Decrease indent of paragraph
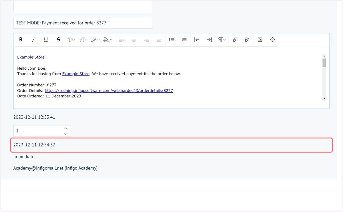The image size is (343, 212). [x=197, y=40]
